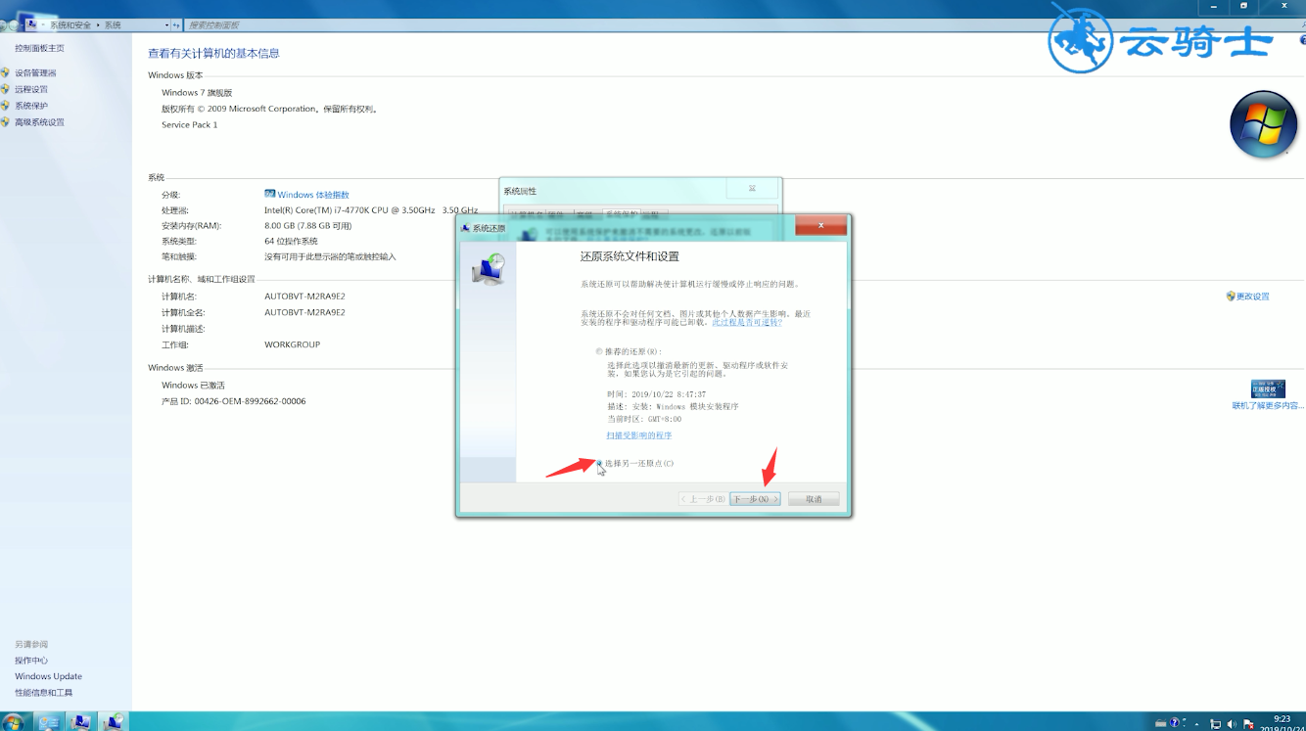1306x731 pixels.
Task: Click the control panel icon in the address bar
Action: [30, 24]
